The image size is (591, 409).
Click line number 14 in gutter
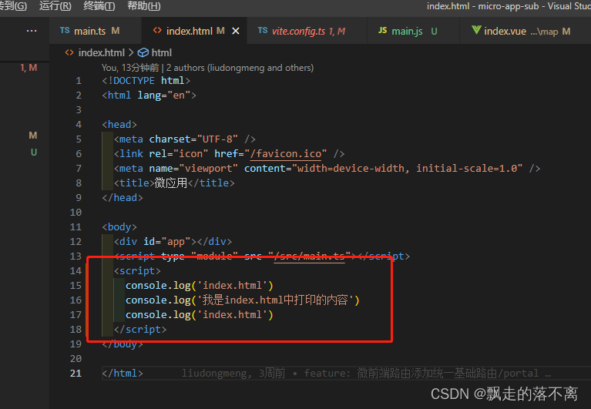(x=76, y=271)
